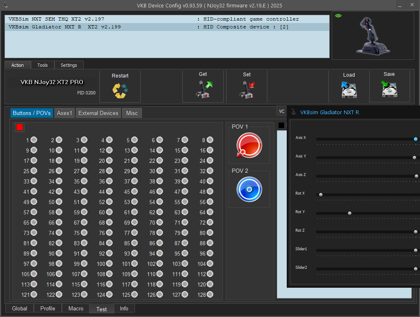Image resolution: width=420 pixels, height=317 pixels.
Task: Click button indicator 92
Action: [109, 253]
